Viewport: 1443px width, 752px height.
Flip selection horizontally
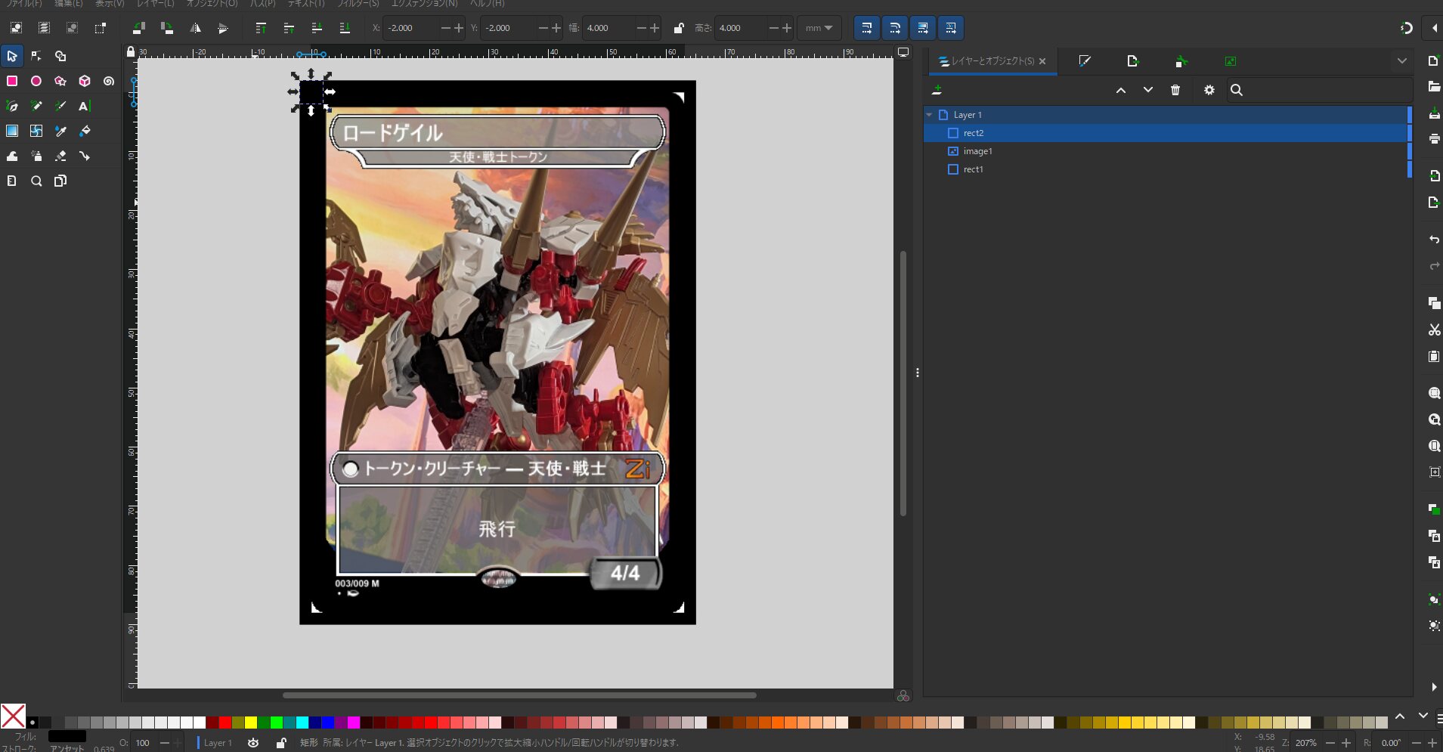pos(195,28)
